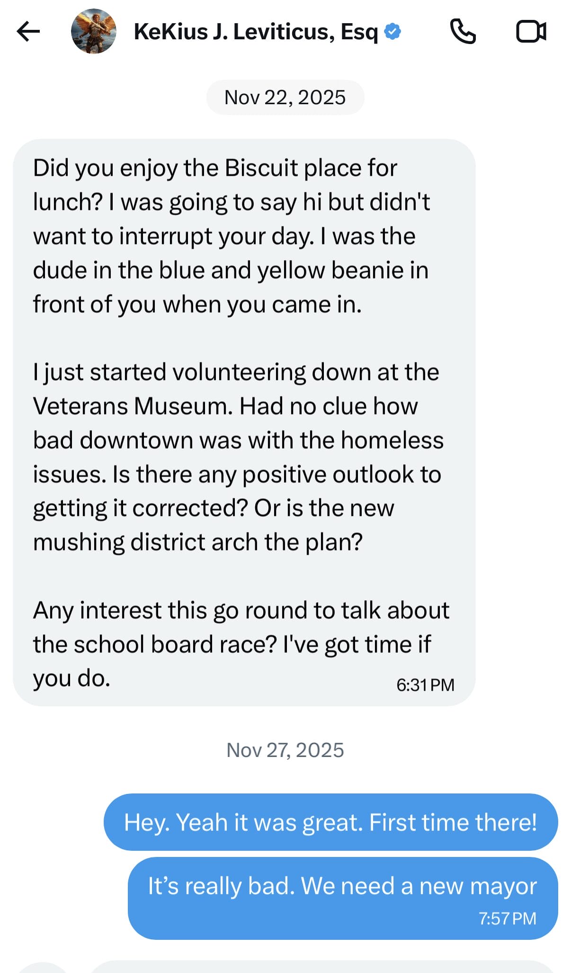Tap the 6:31 PM message timestamp
Viewport: 571px width, 973px height.
[425, 685]
